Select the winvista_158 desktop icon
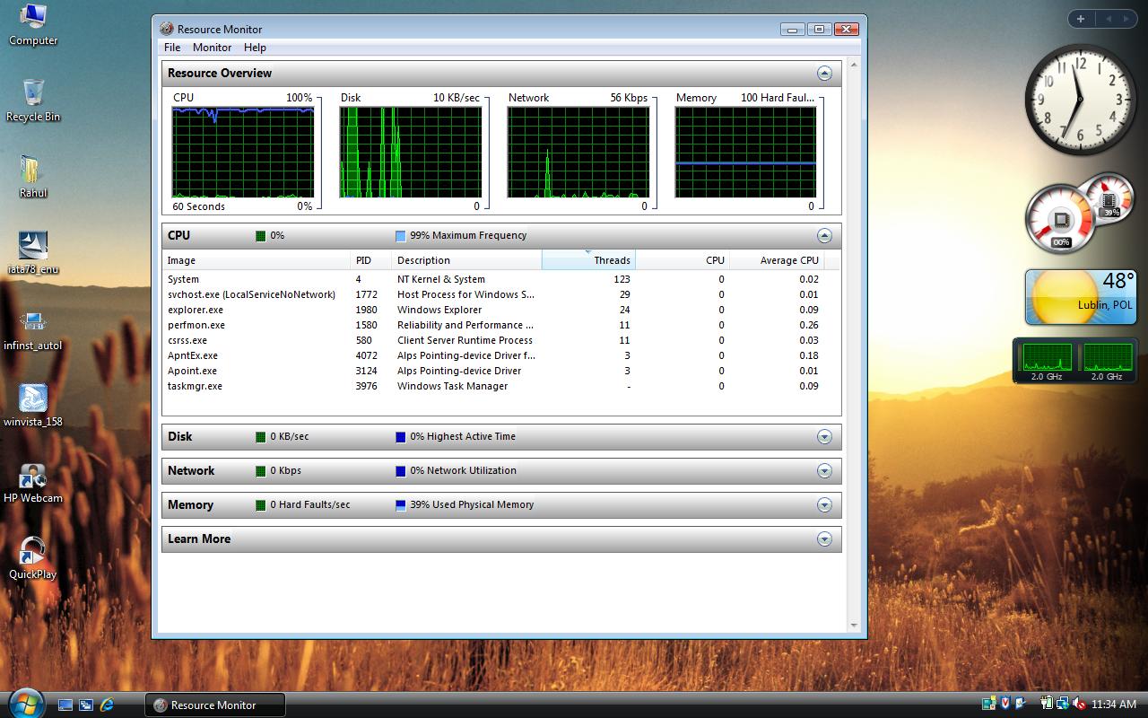The width and height of the screenshot is (1148, 718). (x=33, y=406)
